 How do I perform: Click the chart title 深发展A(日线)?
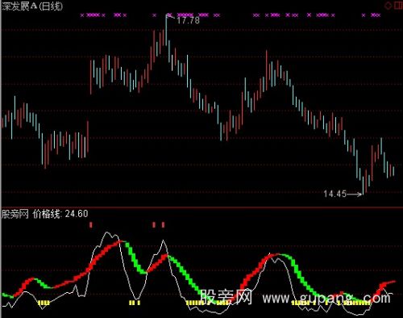point(32,6)
